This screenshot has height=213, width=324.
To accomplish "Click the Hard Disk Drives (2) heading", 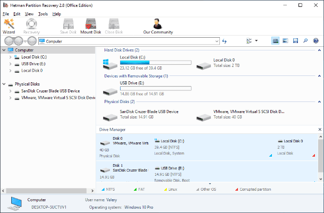I will [x=122, y=50].
